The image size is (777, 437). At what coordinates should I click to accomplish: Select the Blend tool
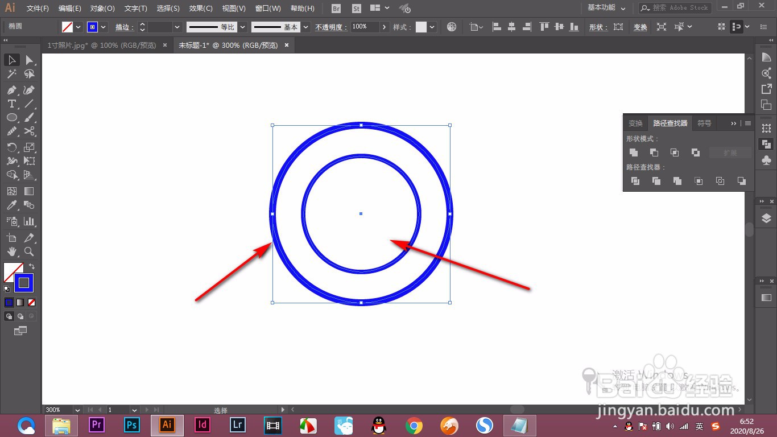tap(30, 205)
